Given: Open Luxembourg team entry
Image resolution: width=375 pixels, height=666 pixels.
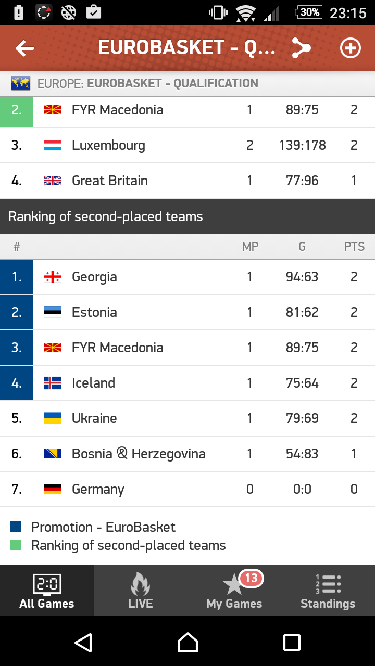Looking at the screenshot, I should [x=187, y=145].
